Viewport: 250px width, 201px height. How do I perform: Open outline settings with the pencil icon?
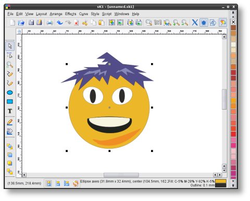pos(10,122)
